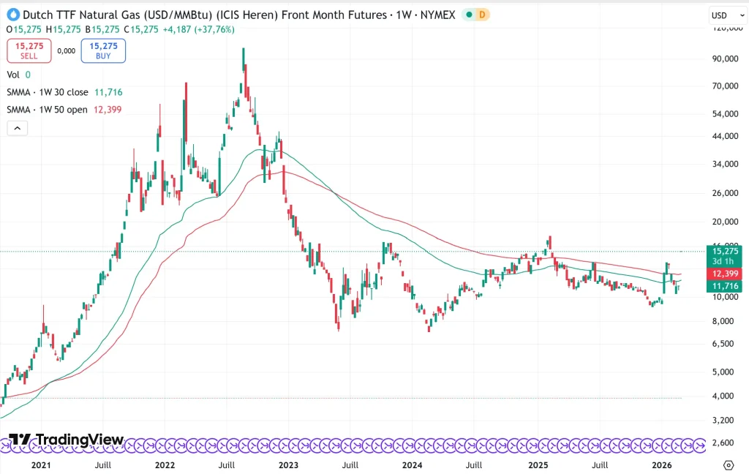
Task: Click the 15,275 price label on the scale
Action: [x=724, y=251]
